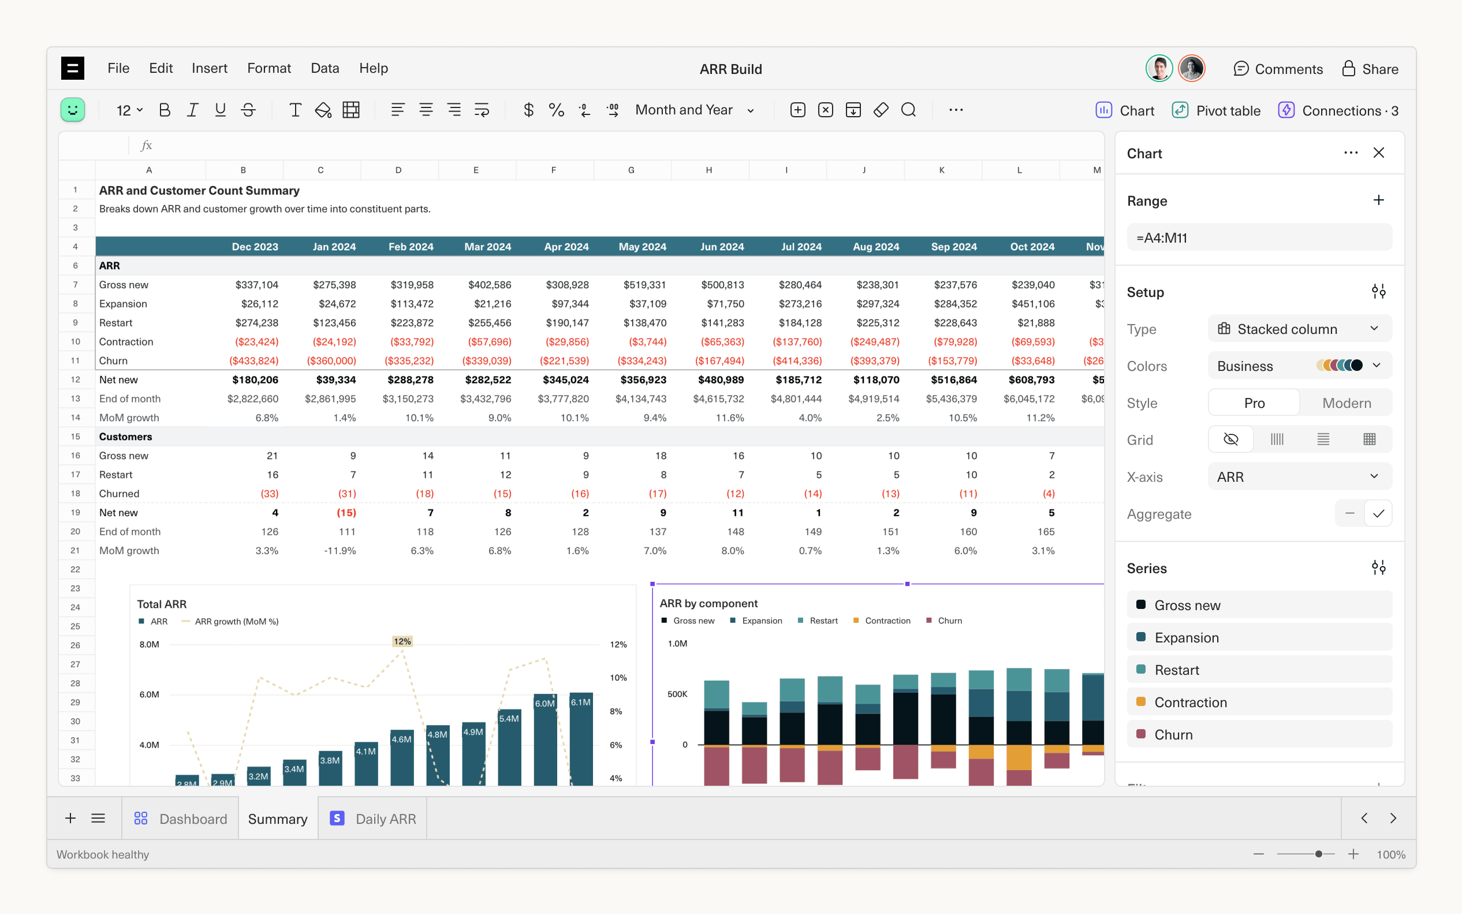Open Connections panel

(x=1340, y=110)
